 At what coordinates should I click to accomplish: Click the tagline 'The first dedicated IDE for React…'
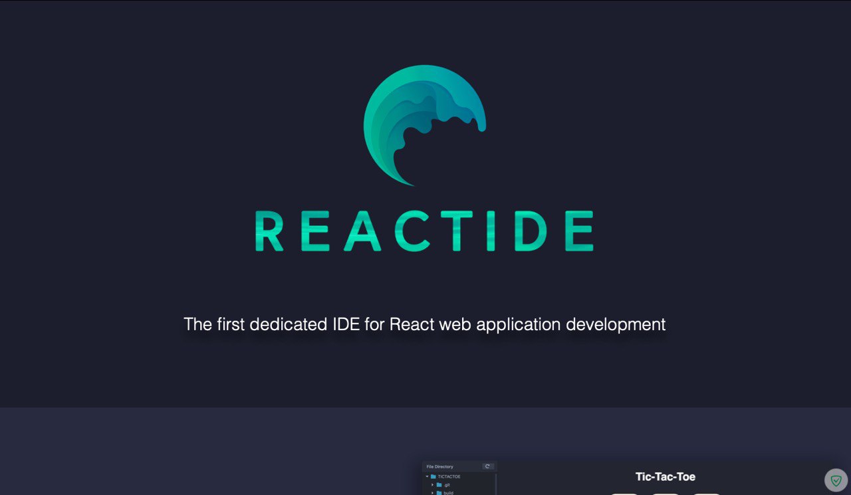pos(424,324)
